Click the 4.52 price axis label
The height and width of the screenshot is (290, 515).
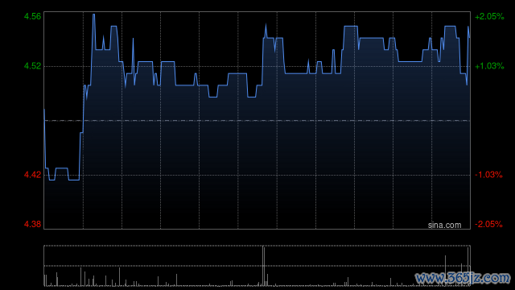(32, 66)
